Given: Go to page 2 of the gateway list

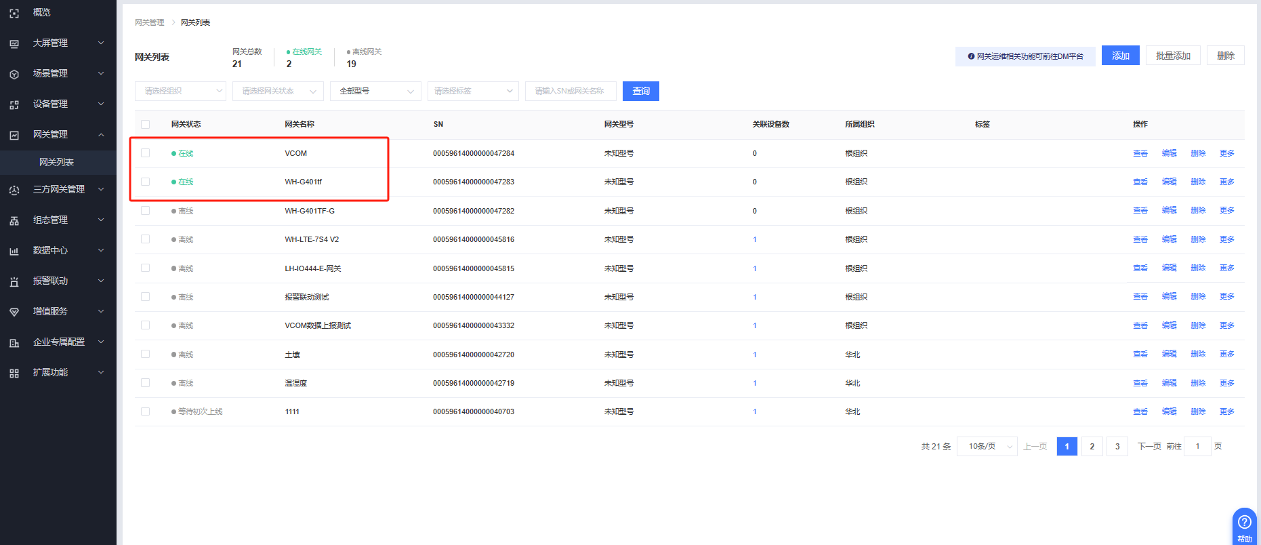Looking at the screenshot, I should [x=1092, y=446].
